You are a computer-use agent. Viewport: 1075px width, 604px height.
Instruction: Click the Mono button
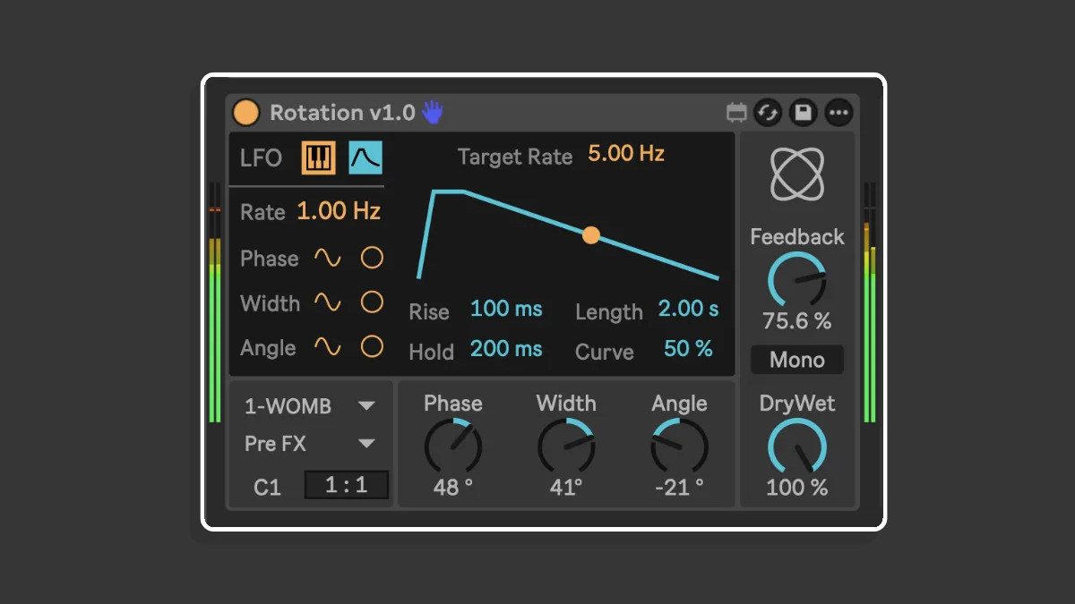797,360
